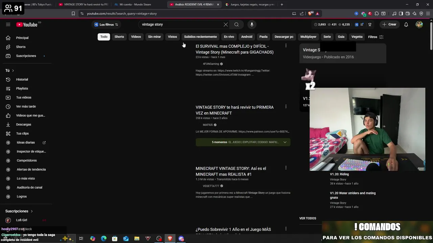The width and height of the screenshot is (433, 243).
Task: Open options for El SURVIVAL mas COMPLEJO video
Action: [286, 46]
